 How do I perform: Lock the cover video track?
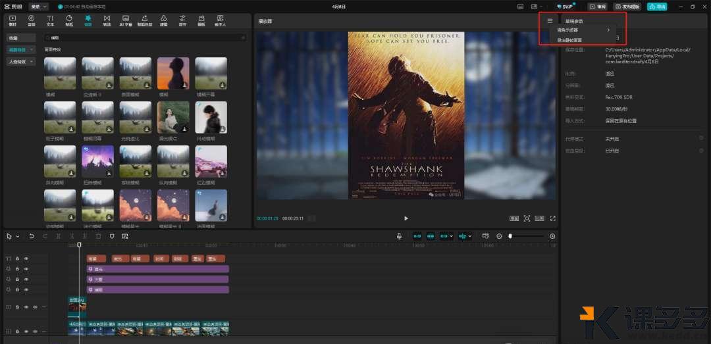pyautogui.click(x=17, y=307)
